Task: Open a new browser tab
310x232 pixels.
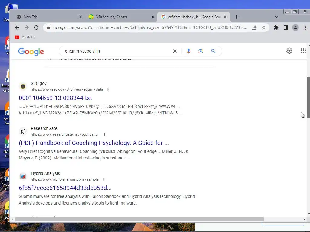Action: pos(237,17)
